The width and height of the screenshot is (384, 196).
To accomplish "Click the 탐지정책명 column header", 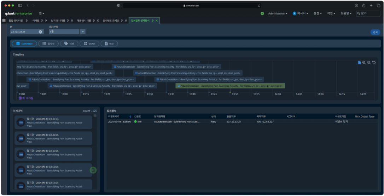I will pyautogui.click(x=160, y=117).
